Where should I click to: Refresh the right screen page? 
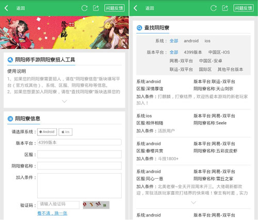[214, 8]
